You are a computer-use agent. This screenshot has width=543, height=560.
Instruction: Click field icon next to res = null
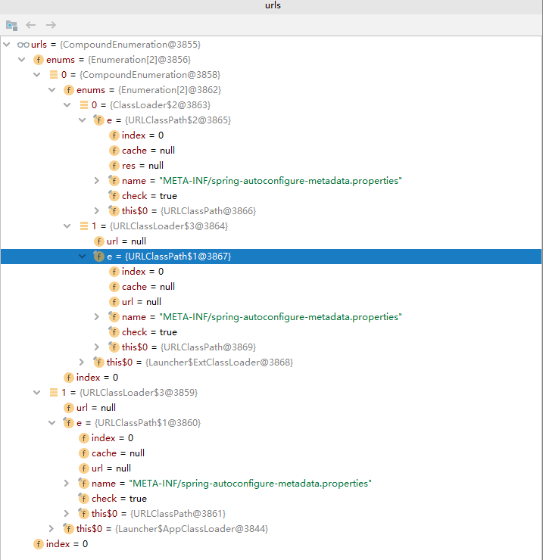coord(114,166)
